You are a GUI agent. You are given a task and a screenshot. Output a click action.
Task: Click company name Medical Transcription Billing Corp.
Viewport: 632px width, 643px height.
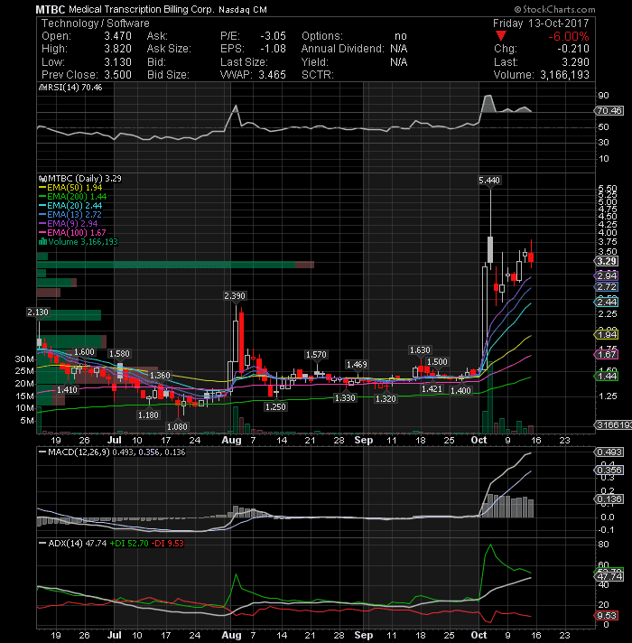click(142, 9)
